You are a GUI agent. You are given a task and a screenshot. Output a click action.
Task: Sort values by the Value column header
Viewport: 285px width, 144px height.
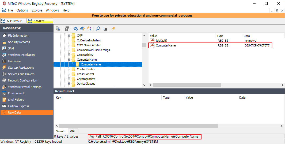(182, 36)
